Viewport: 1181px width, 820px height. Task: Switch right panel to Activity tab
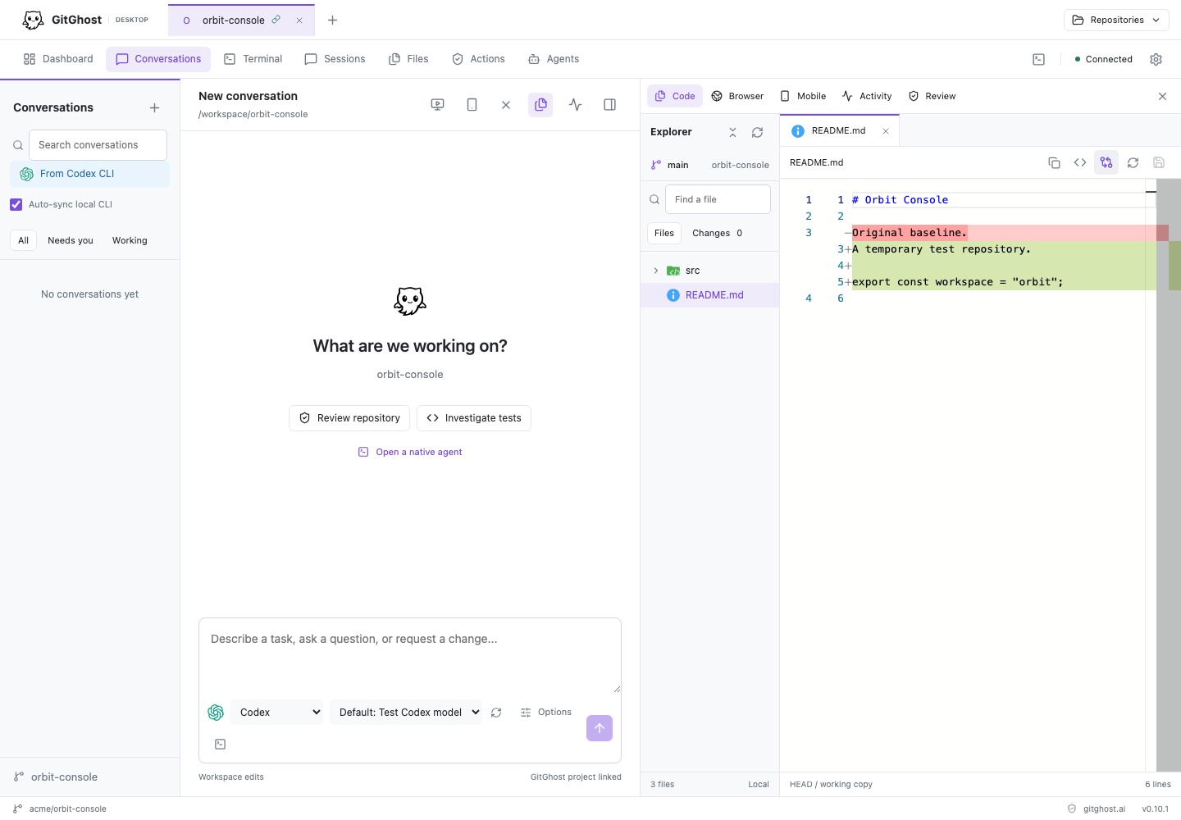tap(867, 96)
